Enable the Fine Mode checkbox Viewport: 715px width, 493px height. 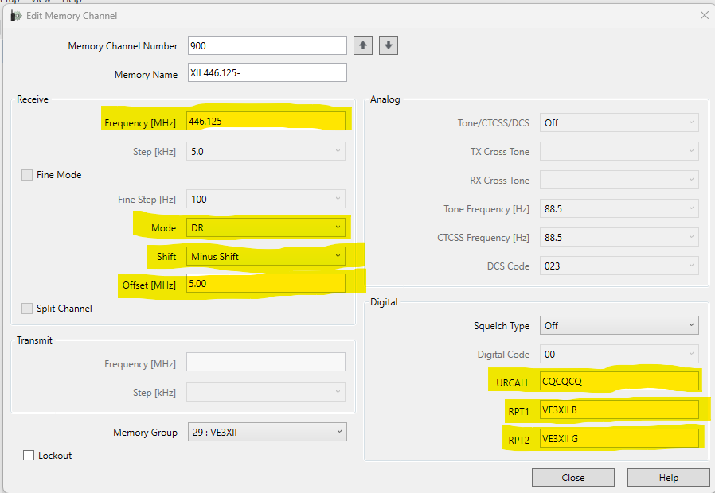tap(27, 175)
